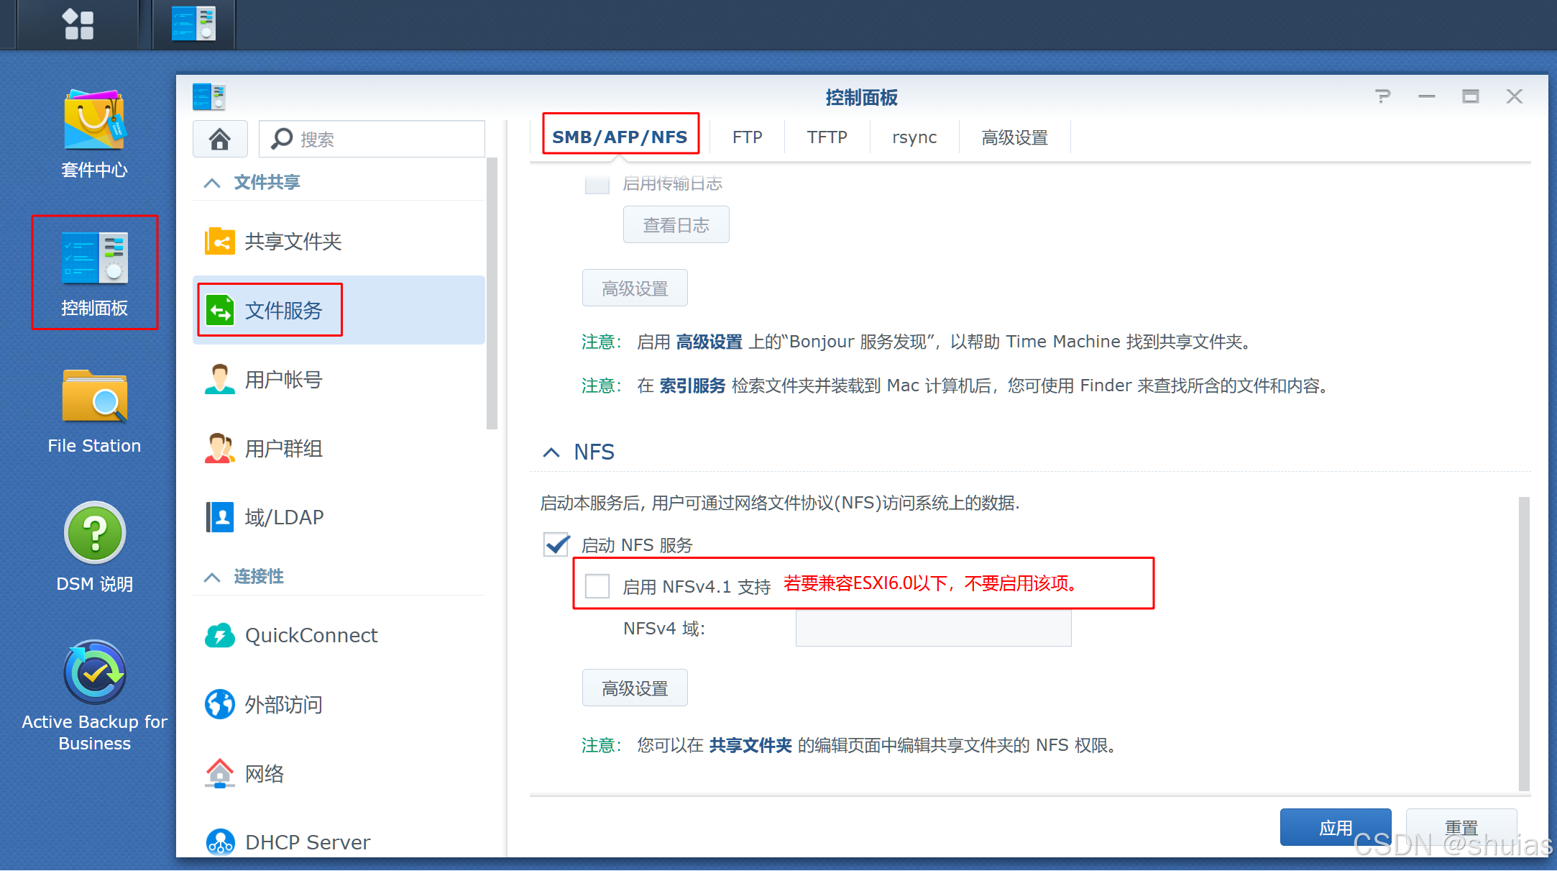
Task: Go to Control Panel home icon
Action: (x=220, y=139)
